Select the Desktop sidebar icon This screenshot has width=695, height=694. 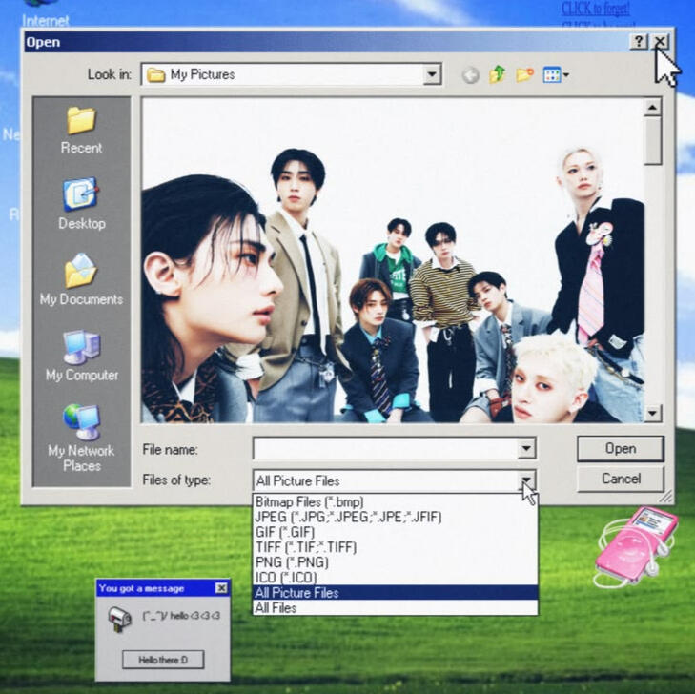82,204
